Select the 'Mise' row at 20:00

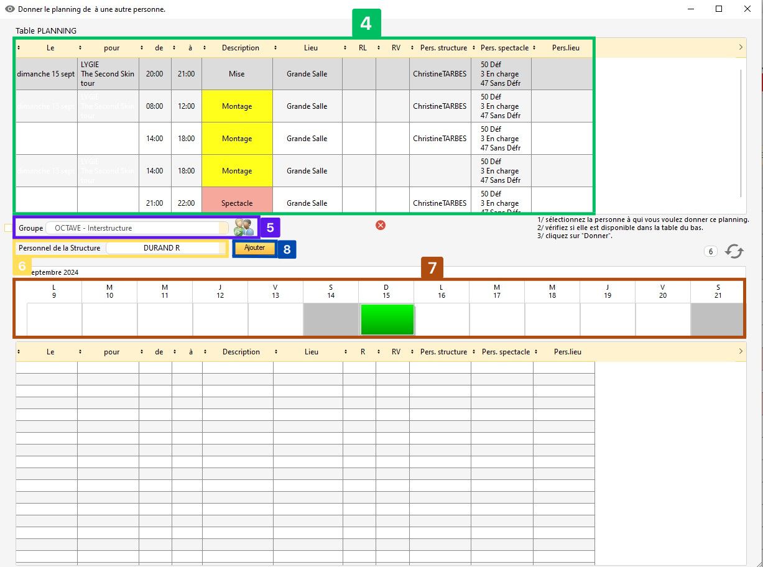[x=237, y=74]
